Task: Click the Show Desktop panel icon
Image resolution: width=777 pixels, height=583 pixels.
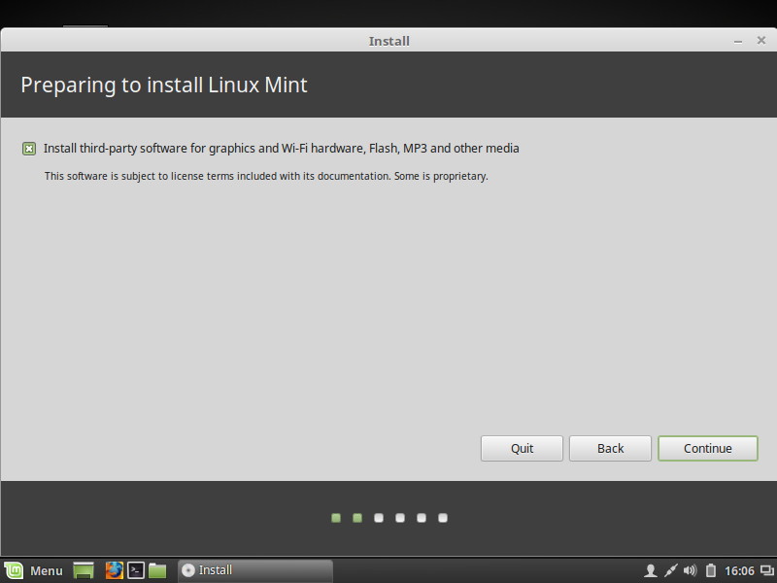Action: [84, 570]
